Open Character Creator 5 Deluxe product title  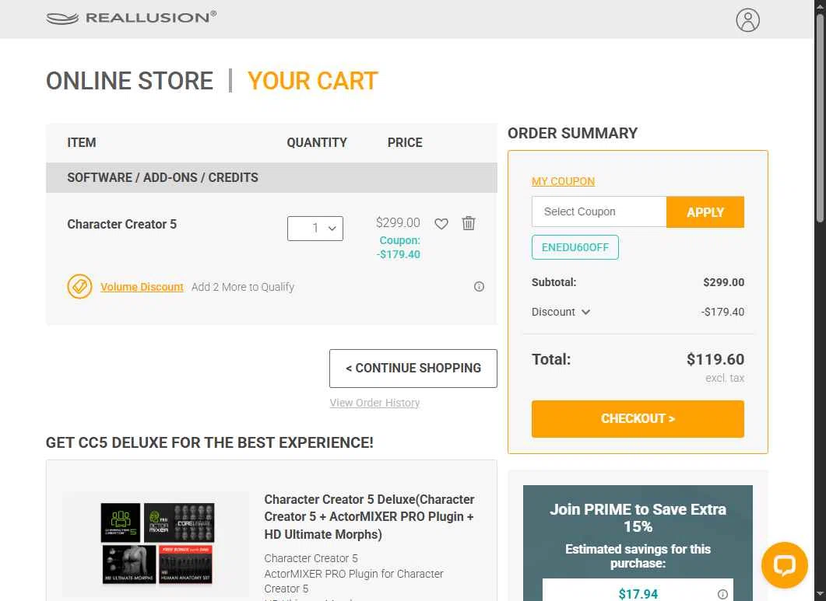pos(369,517)
